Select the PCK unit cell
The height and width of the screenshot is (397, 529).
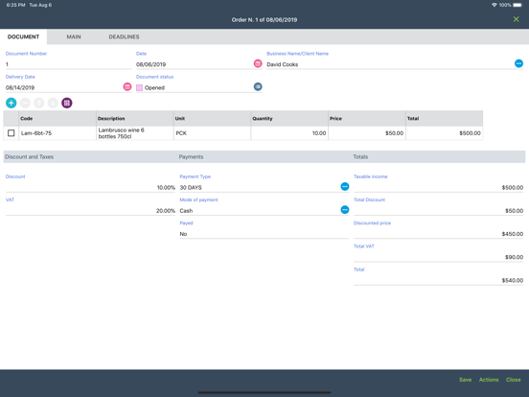tap(212, 133)
